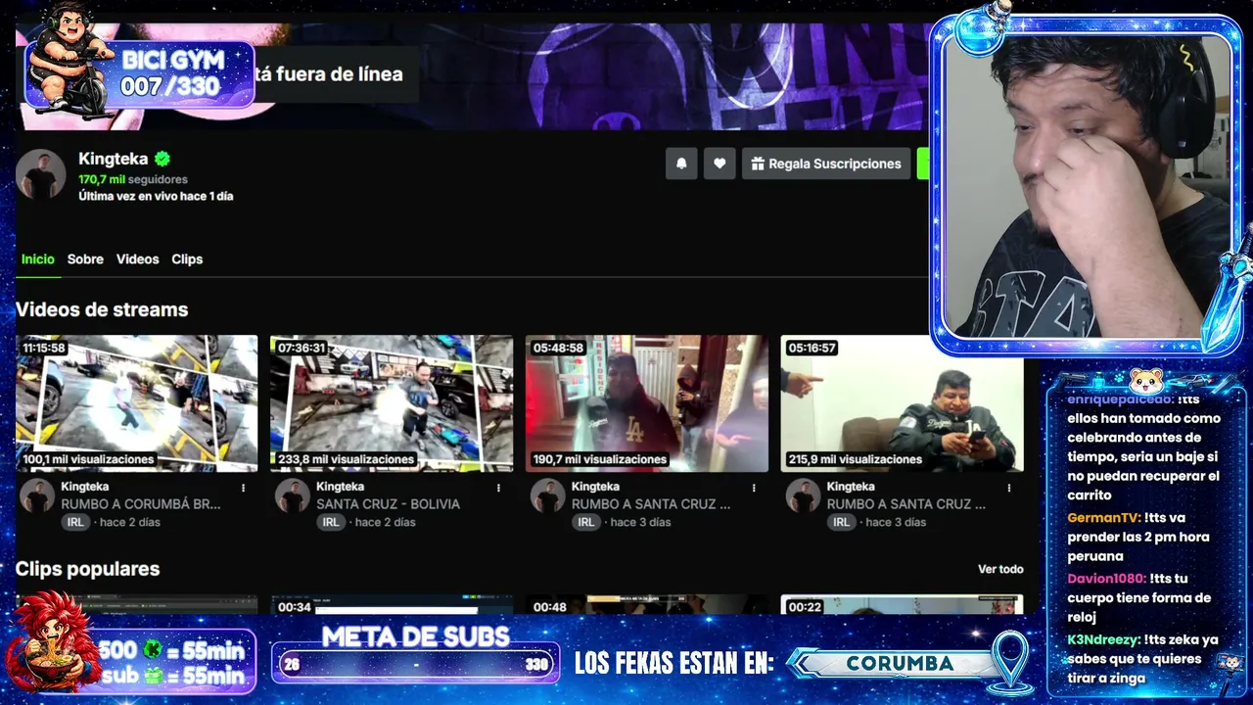Open options for the 215,9 mil visualizaciones video
The width and height of the screenshot is (1253, 705).
(x=1009, y=488)
